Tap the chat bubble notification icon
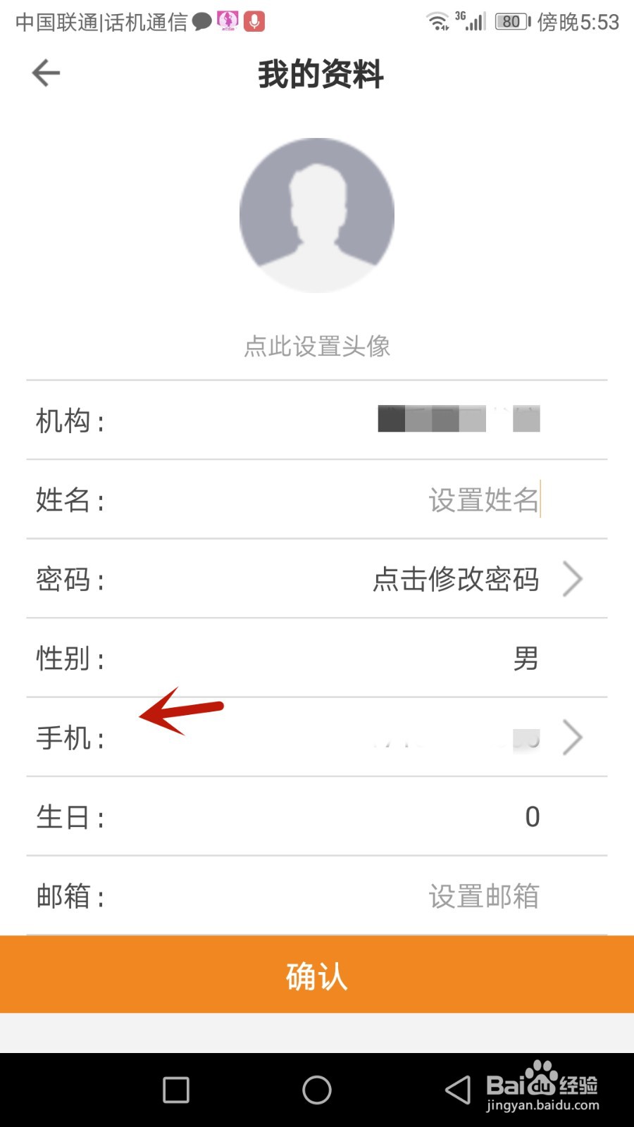Screen dimensions: 634x1127 202,22
